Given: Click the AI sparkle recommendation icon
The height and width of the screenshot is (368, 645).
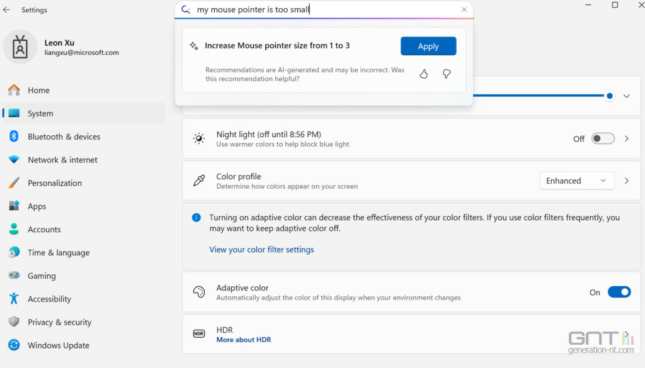Looking at the screenshot, I should tap(194, 45).
